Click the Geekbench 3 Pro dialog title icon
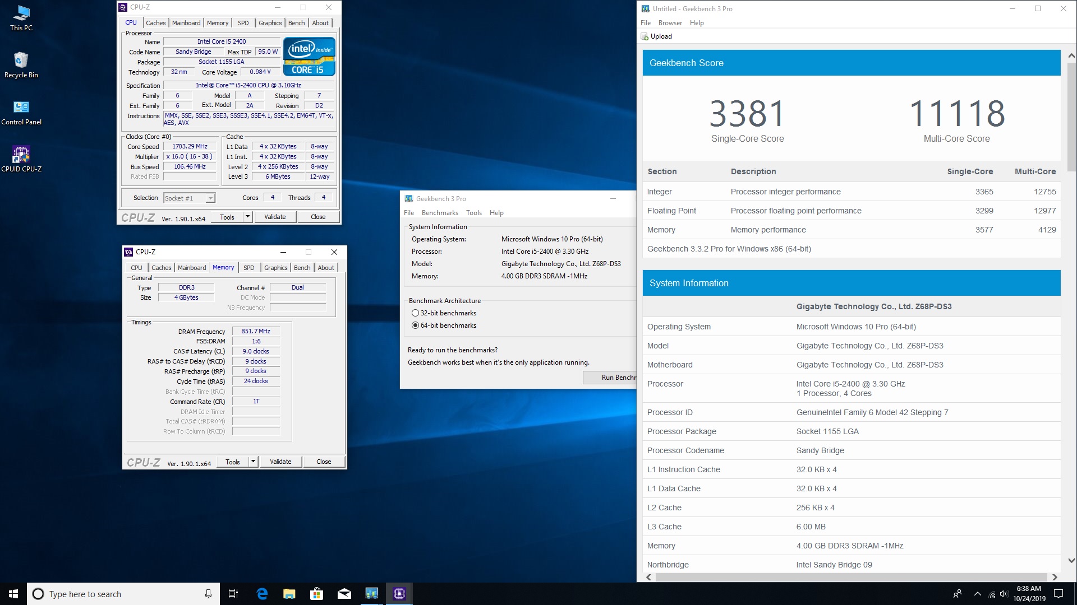The image size is (1077, 605). click(409, 199)
